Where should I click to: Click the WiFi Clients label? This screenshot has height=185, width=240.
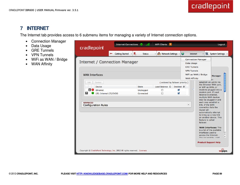161,45
